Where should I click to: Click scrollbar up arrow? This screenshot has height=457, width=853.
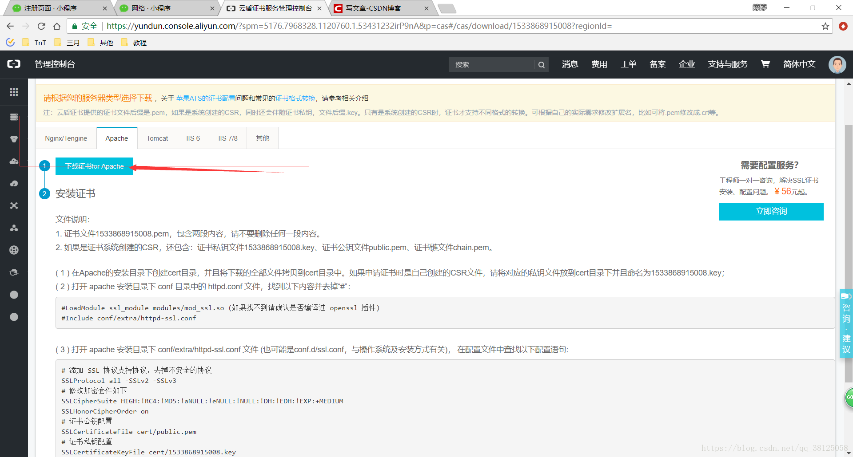tap(849, 83)
